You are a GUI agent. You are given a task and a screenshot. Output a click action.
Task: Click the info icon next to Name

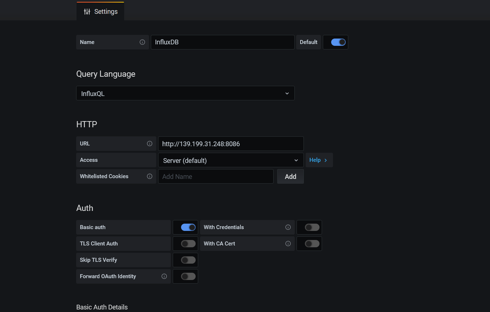pos(142,42)
